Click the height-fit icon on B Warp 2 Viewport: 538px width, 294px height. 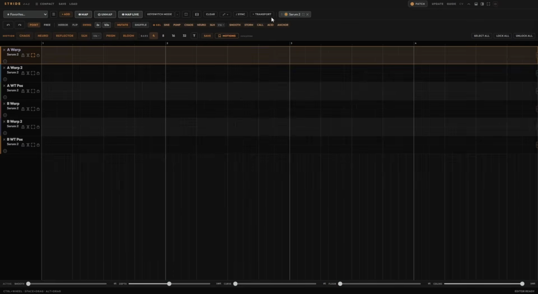(28, 127)
